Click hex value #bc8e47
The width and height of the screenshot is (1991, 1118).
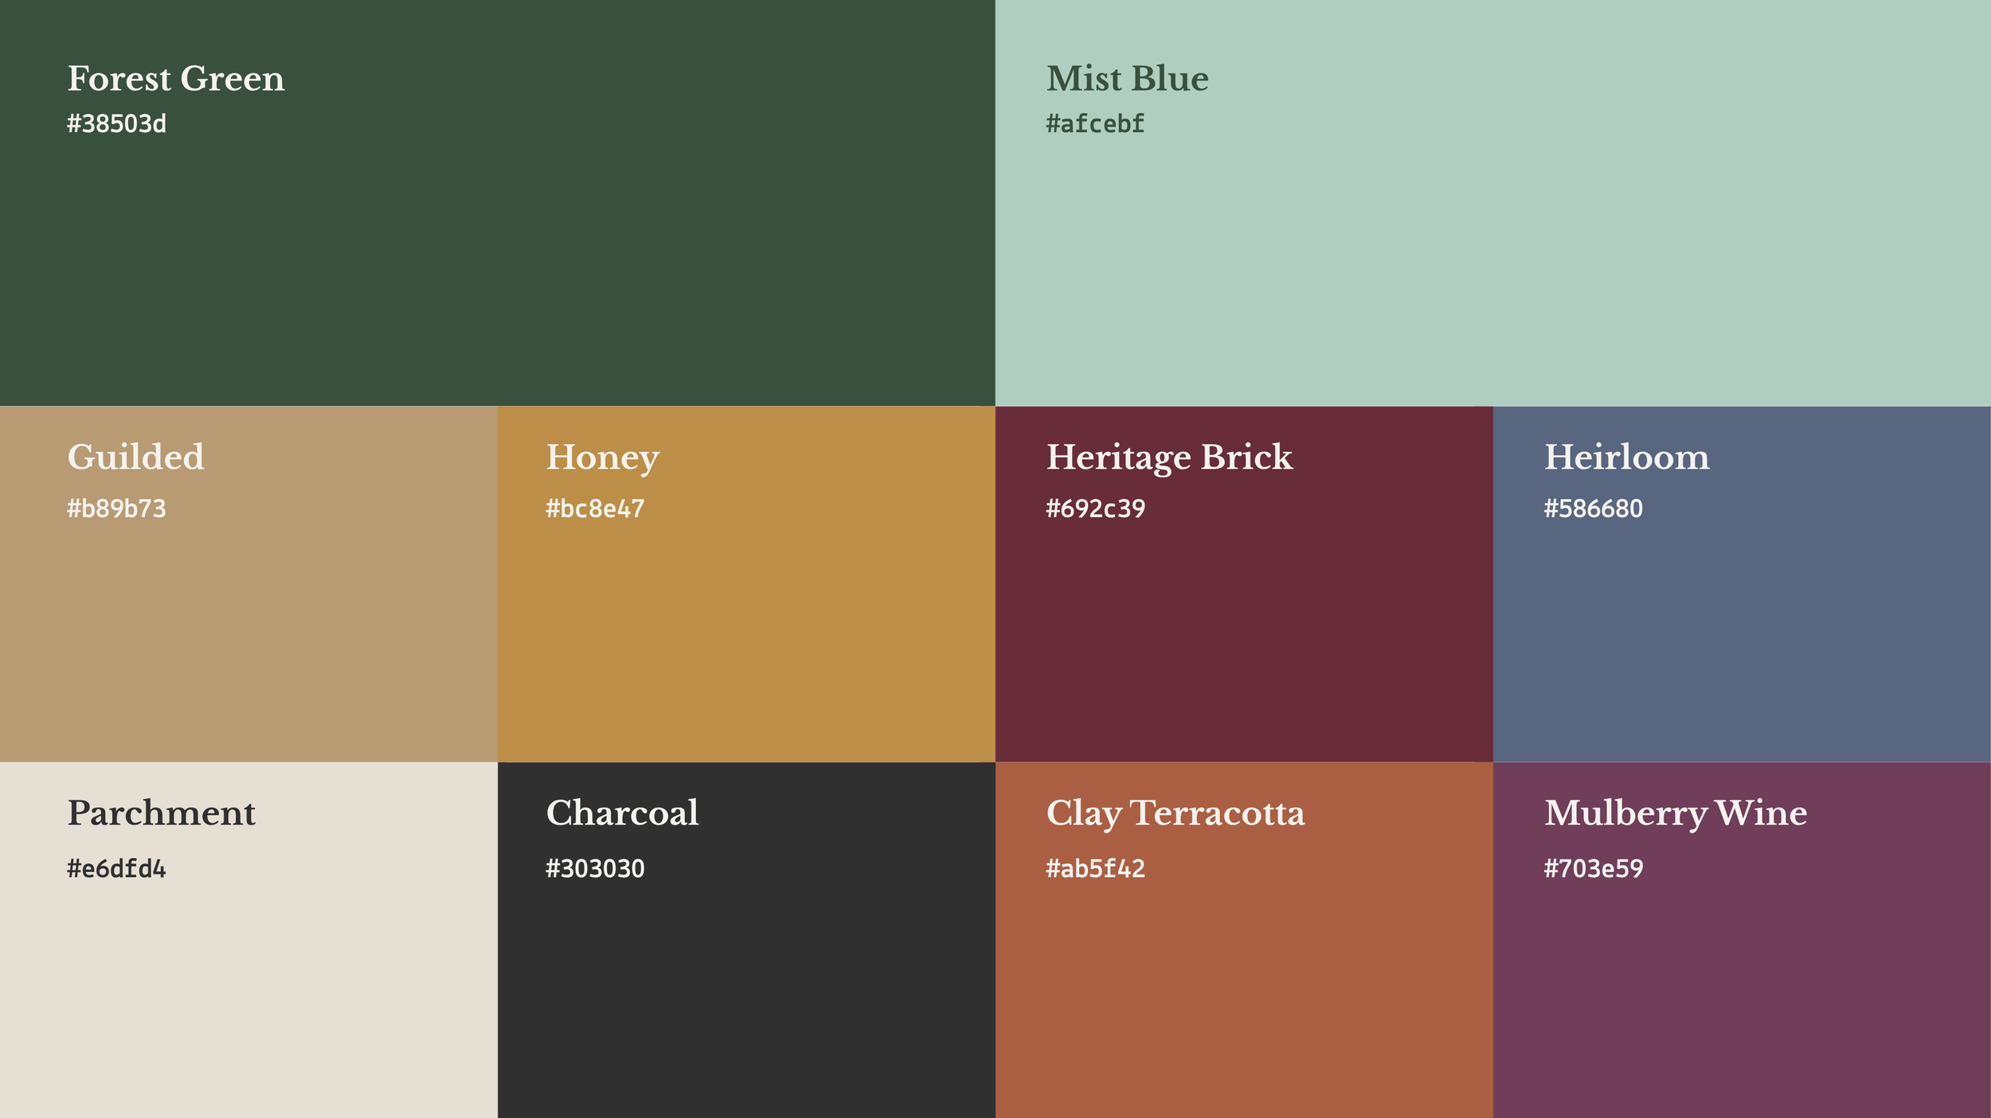click(x=595, y=508)
